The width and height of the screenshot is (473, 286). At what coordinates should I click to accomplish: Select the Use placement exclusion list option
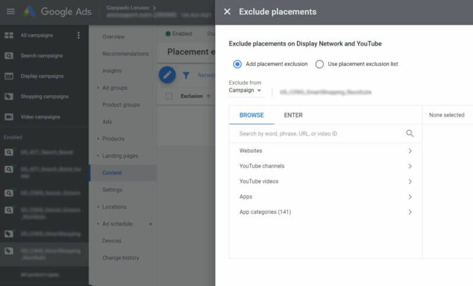pyautogui.click(x=319, y=64)
